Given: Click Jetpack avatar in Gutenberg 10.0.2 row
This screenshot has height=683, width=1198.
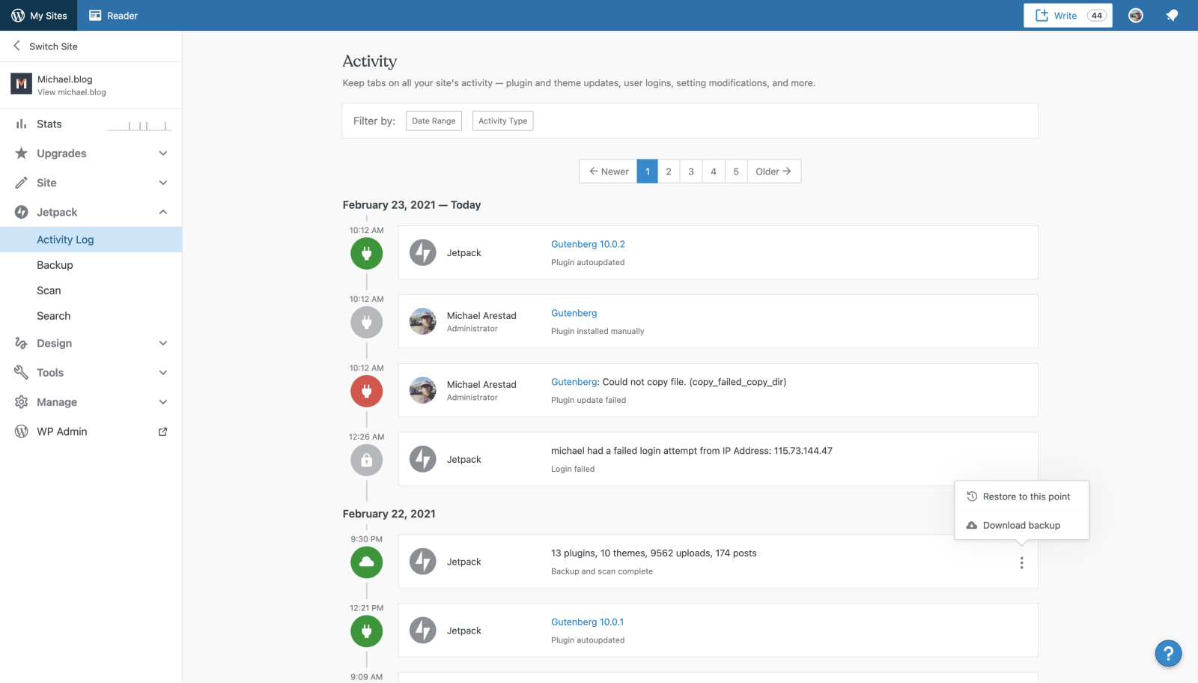Looking at the screenshot, I should 423,252.
